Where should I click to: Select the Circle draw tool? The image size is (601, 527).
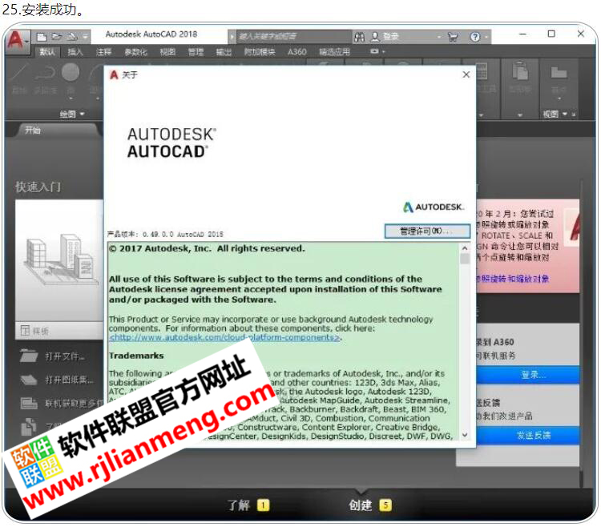[71, 74]
